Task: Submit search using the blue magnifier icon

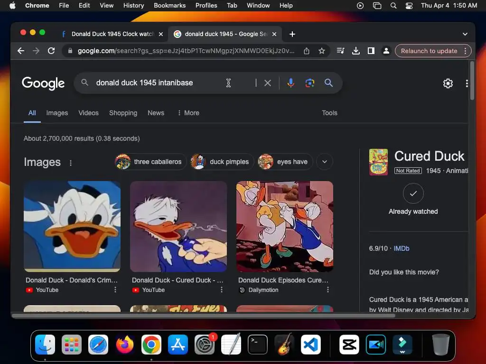Action: tap(328, 82)
